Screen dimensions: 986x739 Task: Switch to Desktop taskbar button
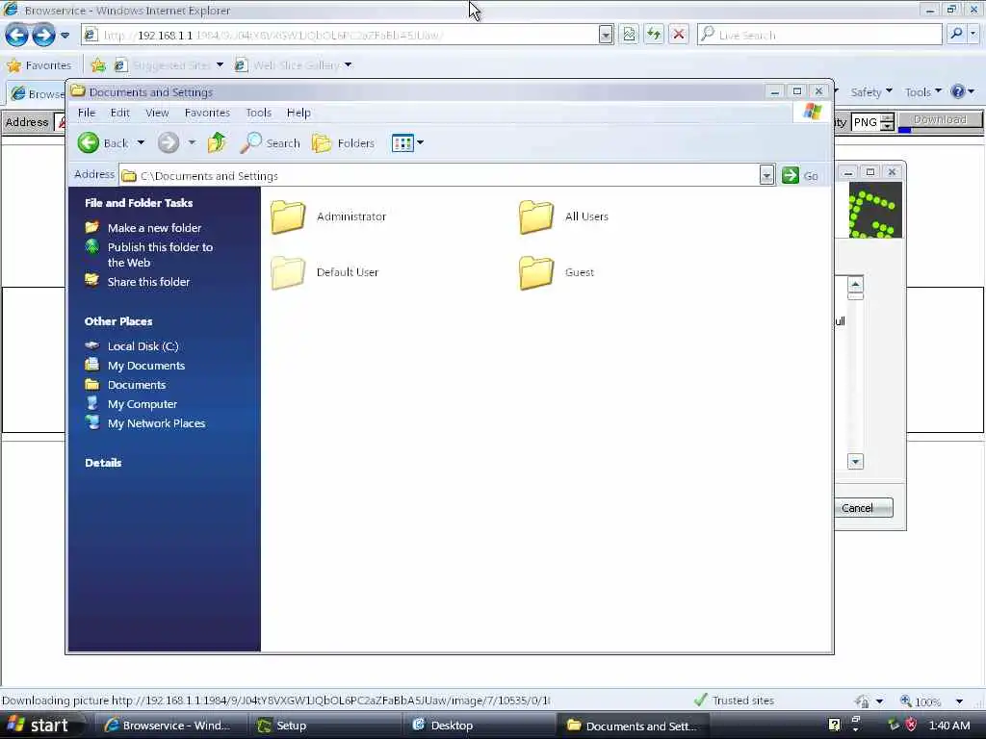point(478,726)
